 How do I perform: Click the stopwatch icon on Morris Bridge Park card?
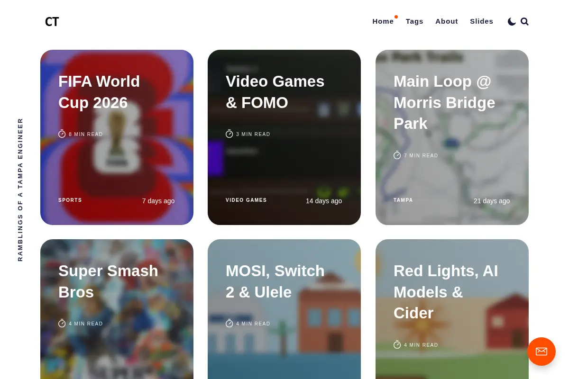[x=397, y=155]
